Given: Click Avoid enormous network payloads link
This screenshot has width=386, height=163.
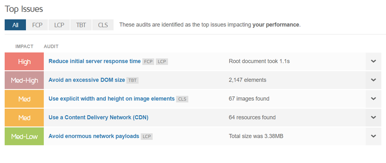Looking at the screenshot, I should pyautogui.click(x=94, y=136).
